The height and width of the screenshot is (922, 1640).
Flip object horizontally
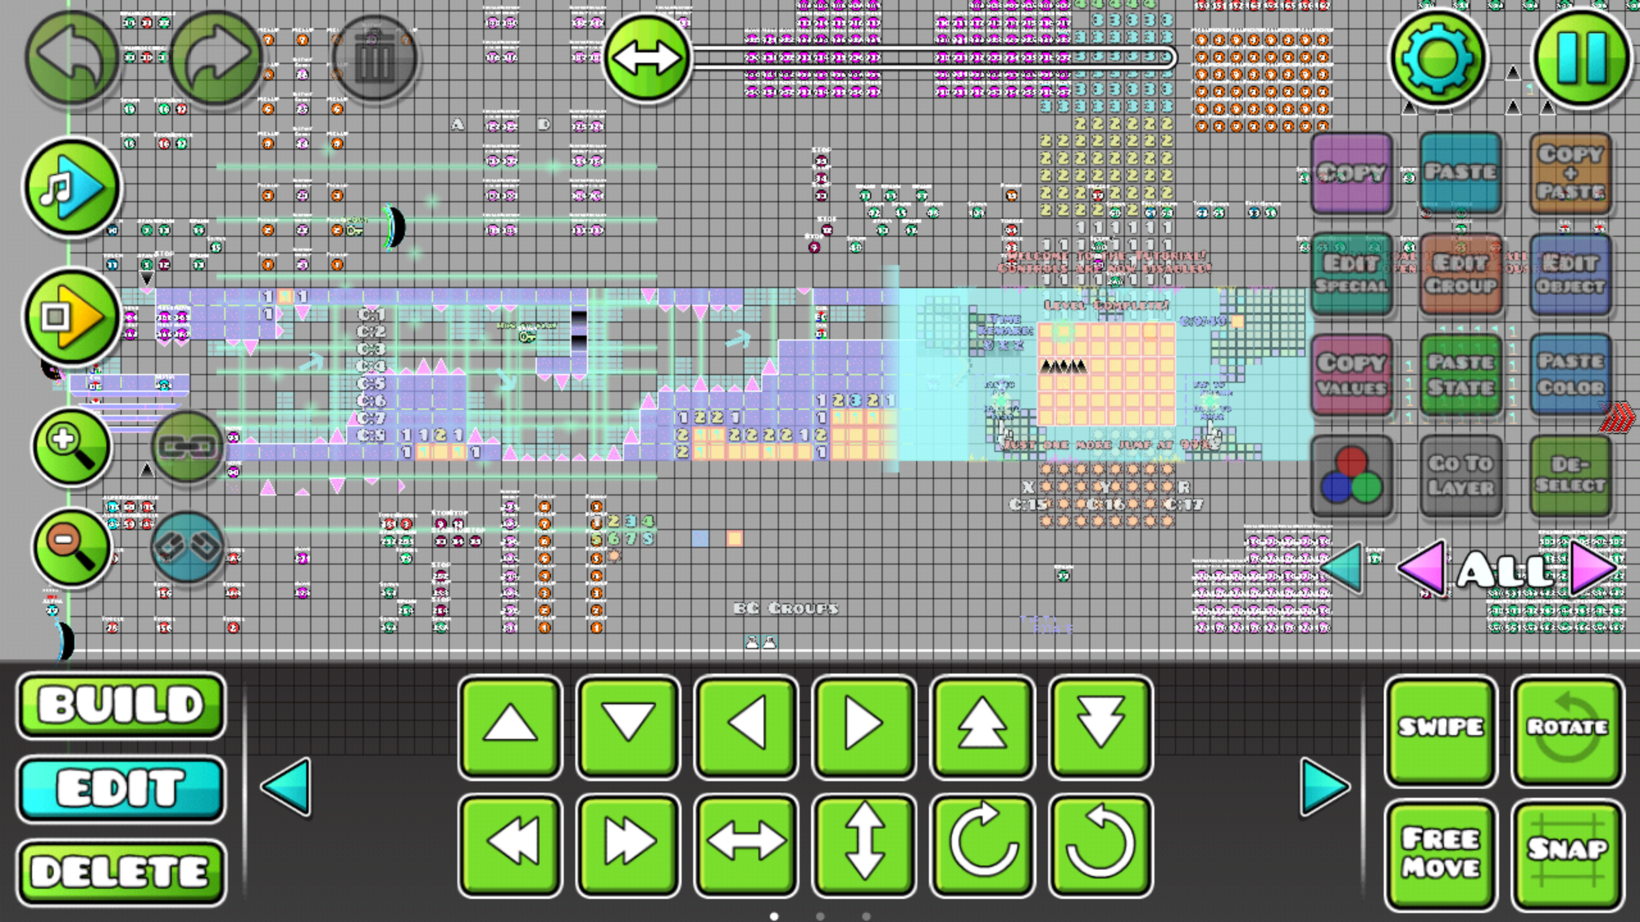[x=746, y=845]
